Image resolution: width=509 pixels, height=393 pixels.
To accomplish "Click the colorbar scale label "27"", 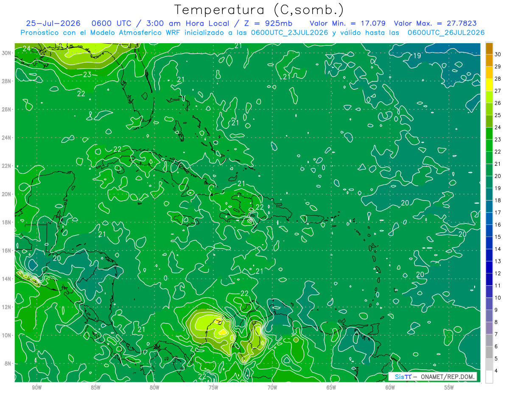I will pos(498,91).
